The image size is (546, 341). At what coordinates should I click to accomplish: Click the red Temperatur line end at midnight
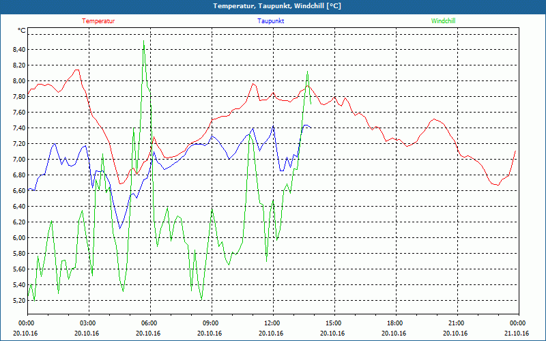coord(515,151)
